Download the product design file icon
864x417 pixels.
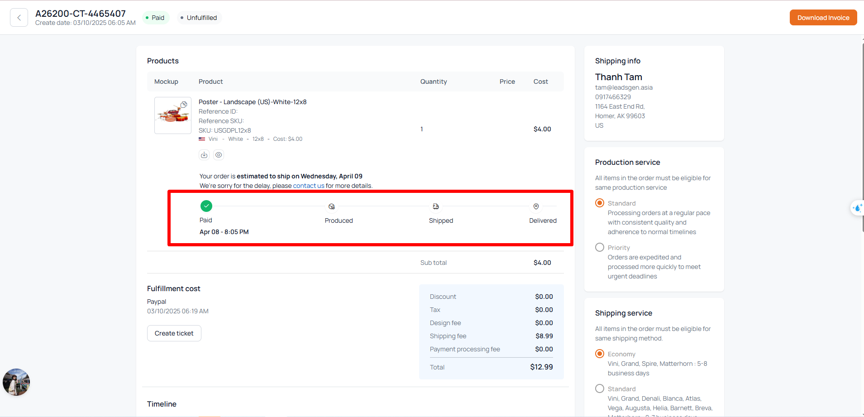204,155
